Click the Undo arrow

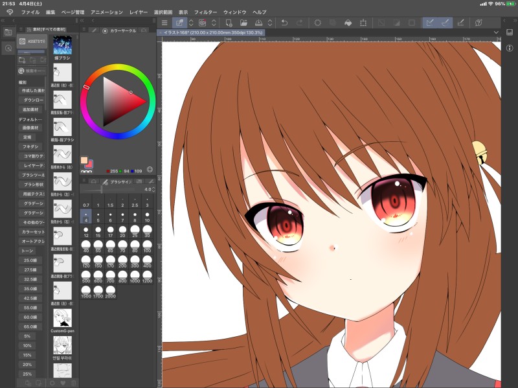coord(284,23)
